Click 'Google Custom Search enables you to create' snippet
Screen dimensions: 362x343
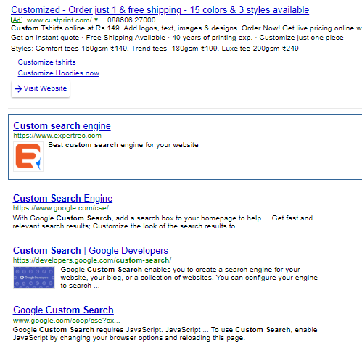(189, 278)
